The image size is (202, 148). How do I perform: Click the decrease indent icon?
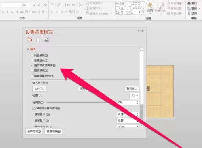(x=69, y=5)
